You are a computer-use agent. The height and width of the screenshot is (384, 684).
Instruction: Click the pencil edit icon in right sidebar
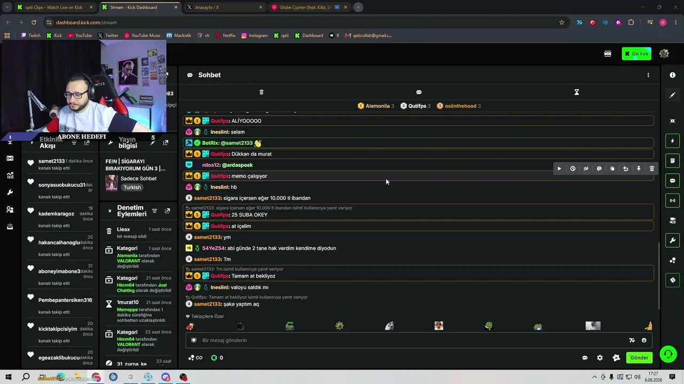pyautogui.click(x=672, y=95)
